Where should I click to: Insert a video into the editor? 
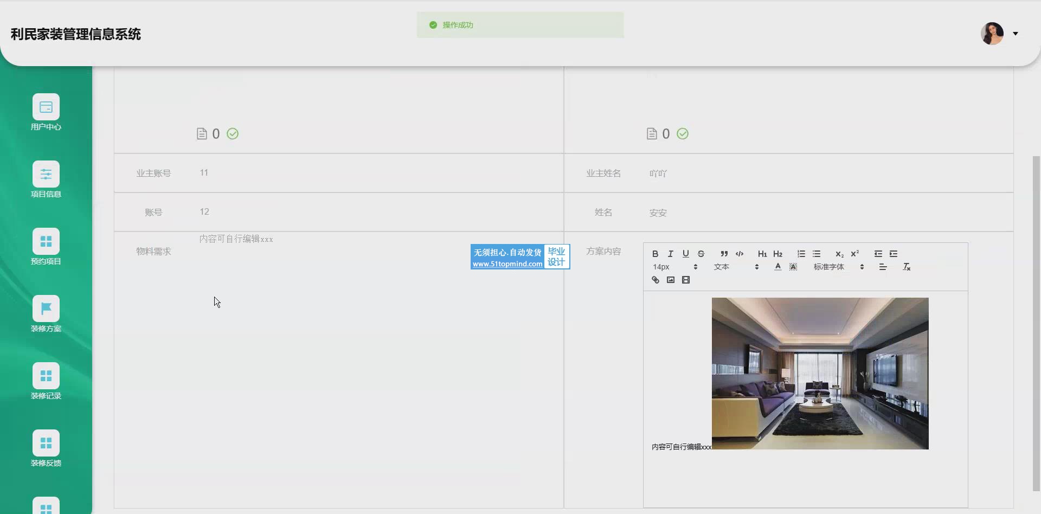685,280
